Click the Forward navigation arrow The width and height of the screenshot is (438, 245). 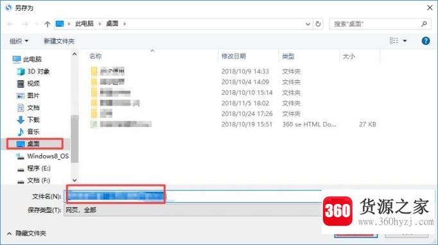tap(25, 24)
